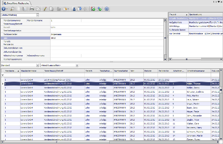Screen dimensions: 223x144
Task: Click the blue person user icon
Action: [74, 9]
